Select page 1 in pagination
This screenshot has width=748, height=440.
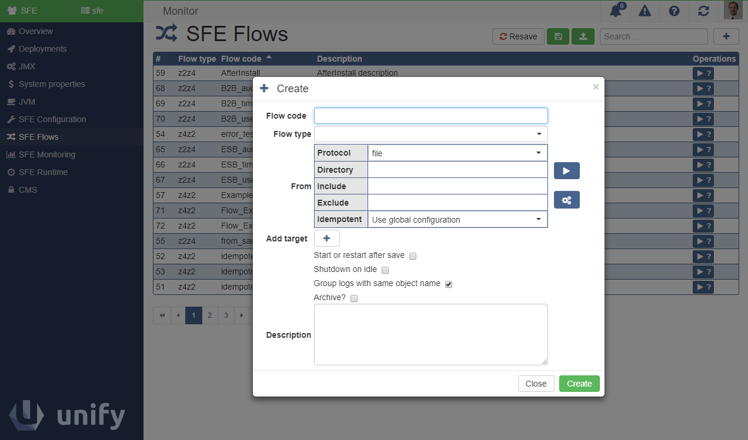(x=193, y=315)
